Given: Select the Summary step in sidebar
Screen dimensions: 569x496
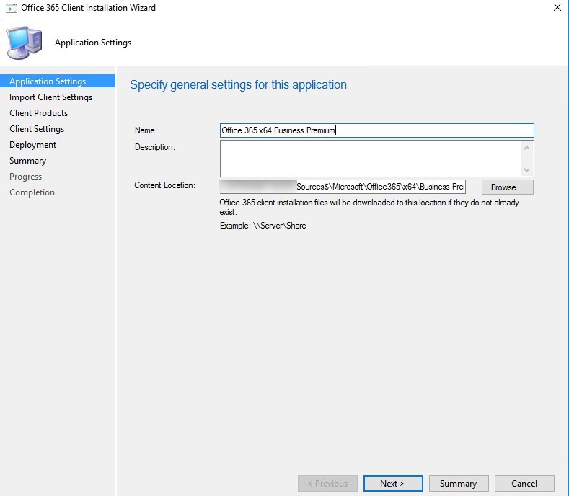Looking at the screenshot, I should pos(27,160).
